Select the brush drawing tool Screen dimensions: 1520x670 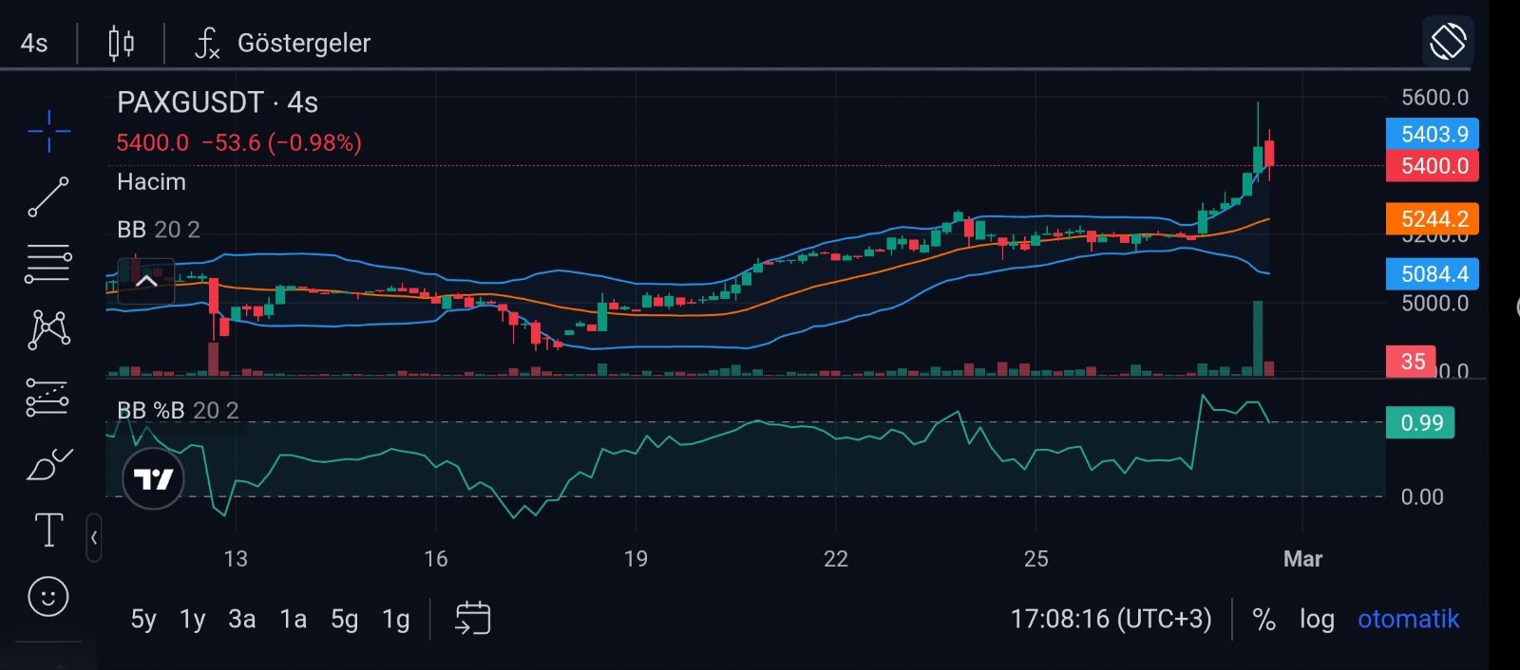coord(48,464)
